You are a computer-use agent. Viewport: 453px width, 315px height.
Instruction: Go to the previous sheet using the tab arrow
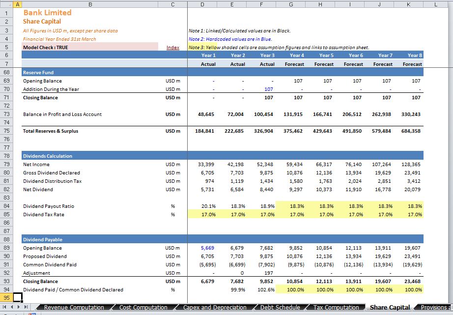[x=12, y=307]
